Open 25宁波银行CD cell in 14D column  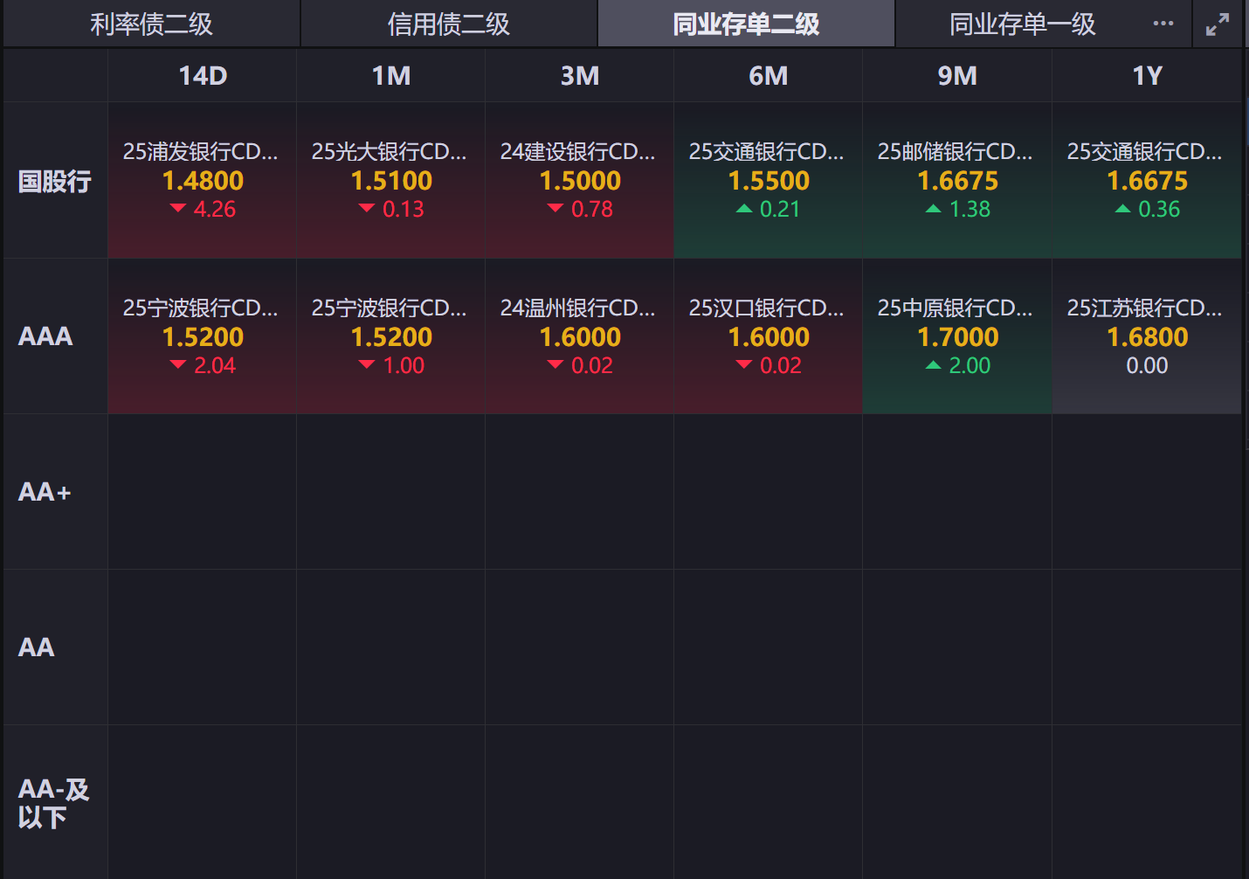[x=203, y=336]
